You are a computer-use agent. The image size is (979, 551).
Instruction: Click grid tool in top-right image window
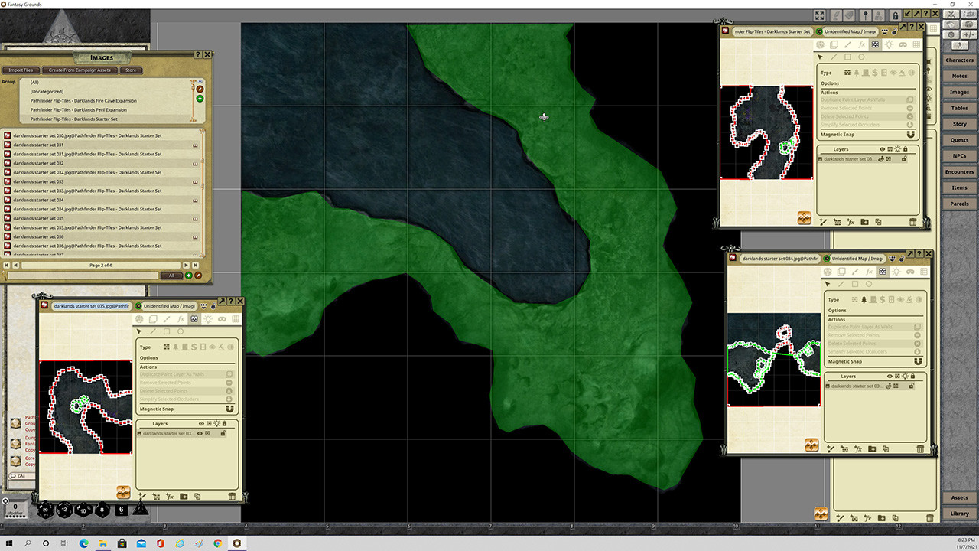click(916, 44)
